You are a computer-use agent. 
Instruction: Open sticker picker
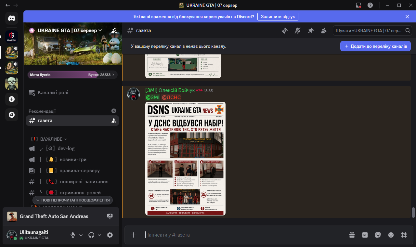(x=378, y=235)
